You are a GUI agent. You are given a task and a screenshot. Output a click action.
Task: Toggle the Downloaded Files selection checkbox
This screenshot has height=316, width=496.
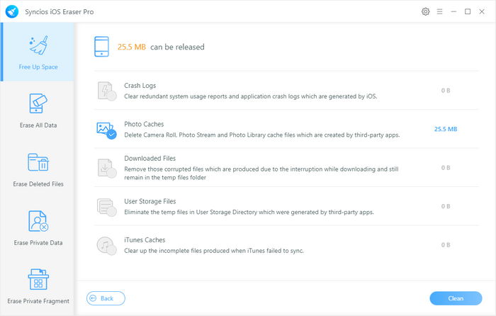coord(112,173)
